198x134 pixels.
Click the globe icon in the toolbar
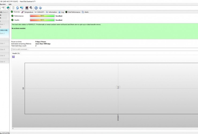[x=8, y=8]
